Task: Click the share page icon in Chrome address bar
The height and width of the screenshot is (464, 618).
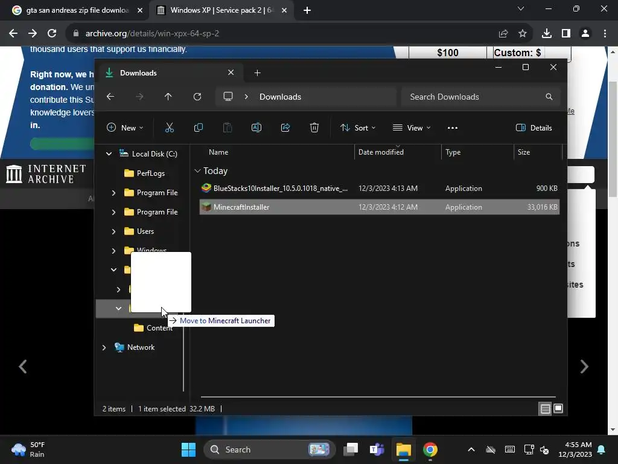Action: (x=503, y=34)
